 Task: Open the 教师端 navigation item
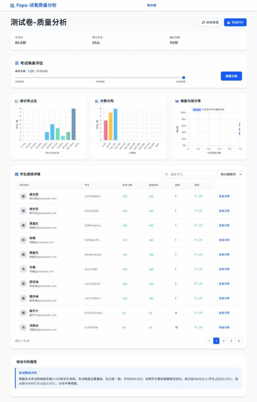pyautogui.click(x=152, y=5)
